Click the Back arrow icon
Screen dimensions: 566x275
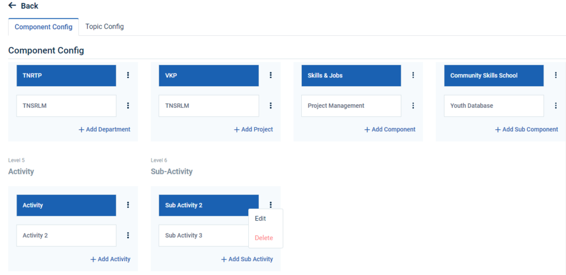(x=12, y=6)
